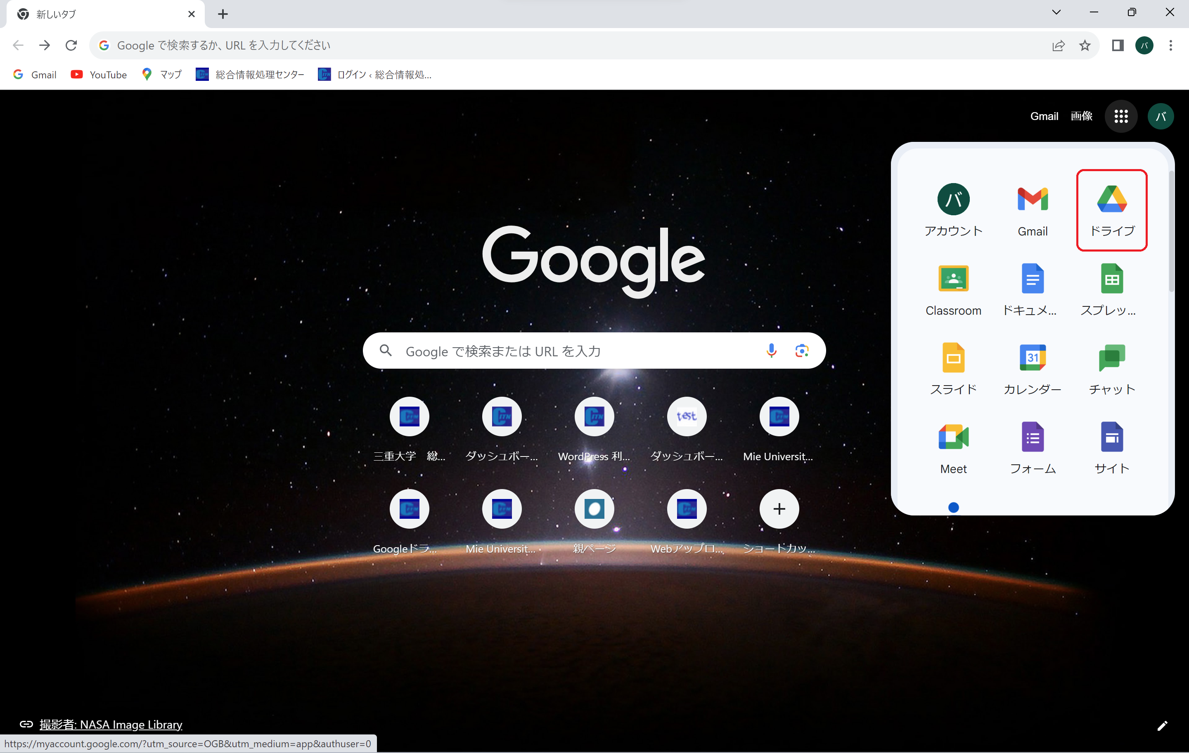Open the マップ bookmark
1189x753 pixels.
pyautogui.click(x=161, y=75)
